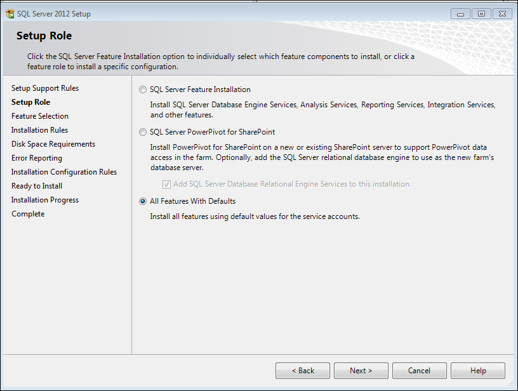The width and height of the screenshot is (518, 391).
Task: Open Installation Rules in the sidebar
Action: (39, 130)
